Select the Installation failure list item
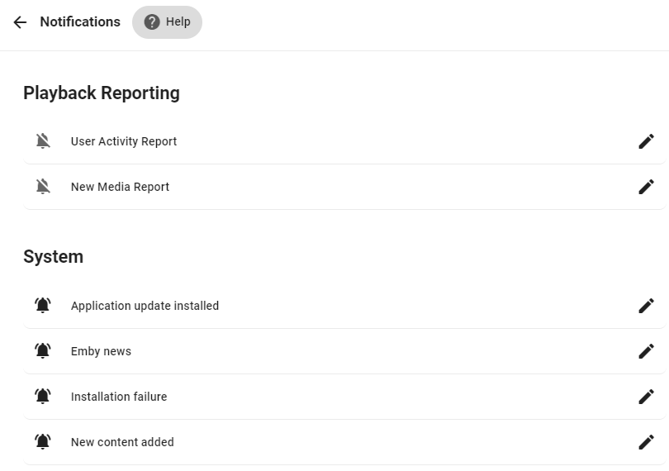The image size is (669, 471). coord(119,397)
